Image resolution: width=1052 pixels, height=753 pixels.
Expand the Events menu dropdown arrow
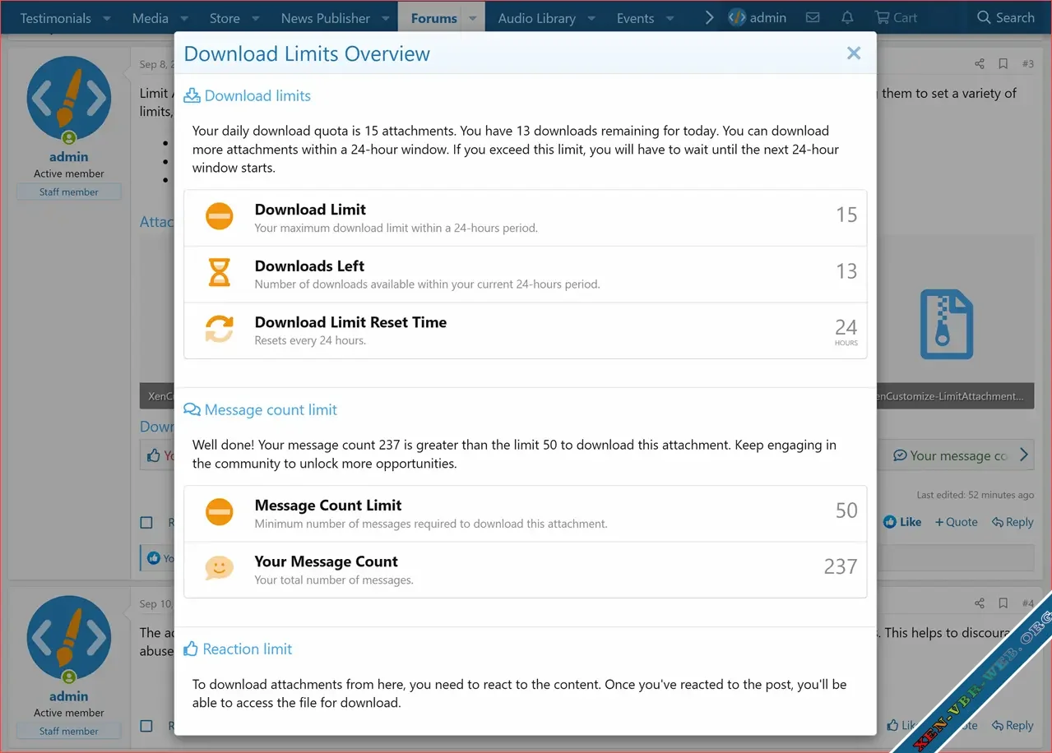(670, 18)
